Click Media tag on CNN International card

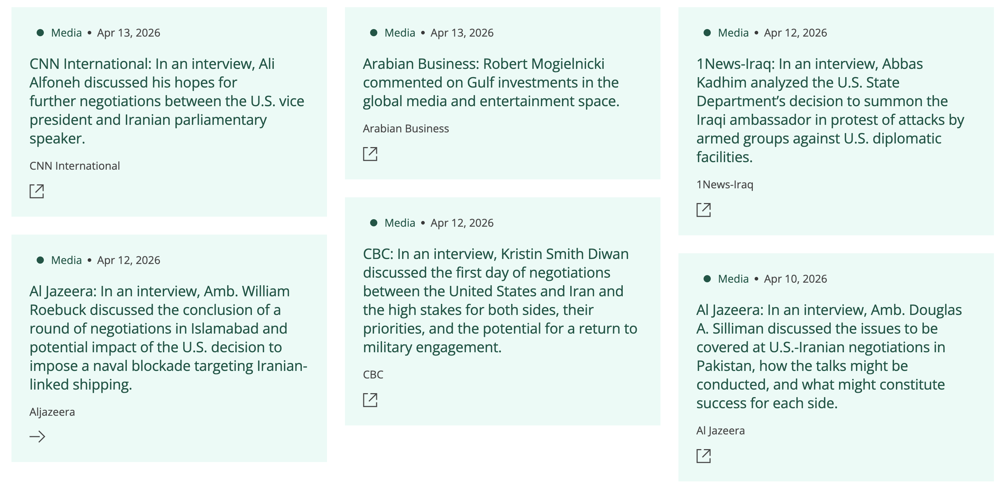coord(66,33)
